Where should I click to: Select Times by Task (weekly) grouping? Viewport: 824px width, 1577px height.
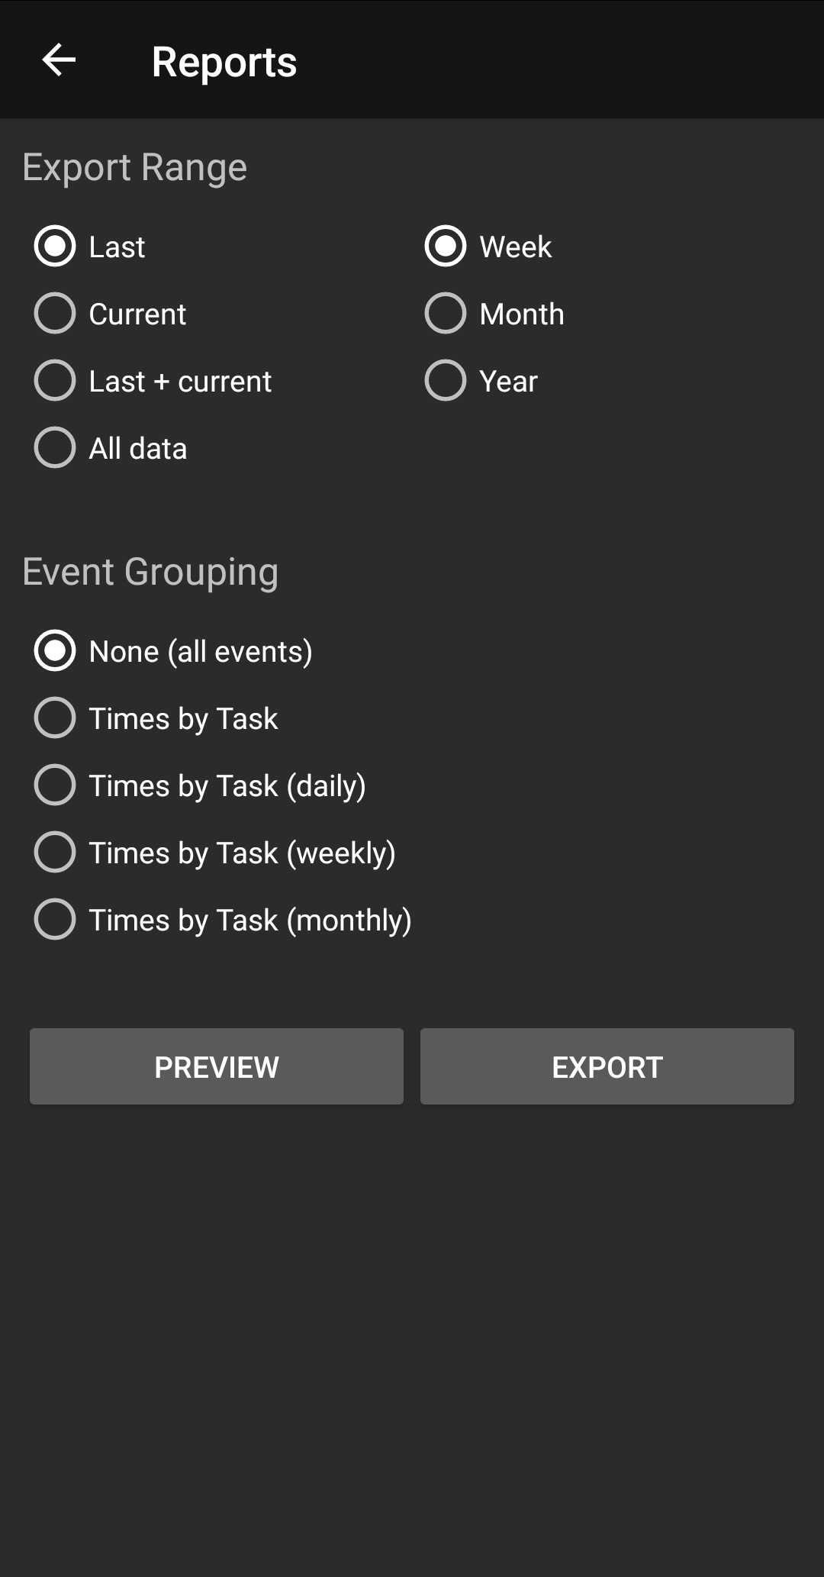(x=55, y=853)
